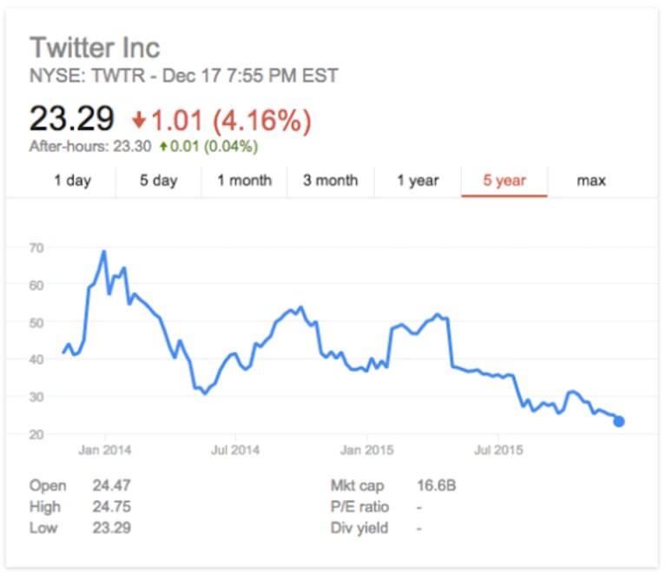Click the Open value 24.47
The height and width of the screenshot is (573, 666).
click(x=112, y=485)
